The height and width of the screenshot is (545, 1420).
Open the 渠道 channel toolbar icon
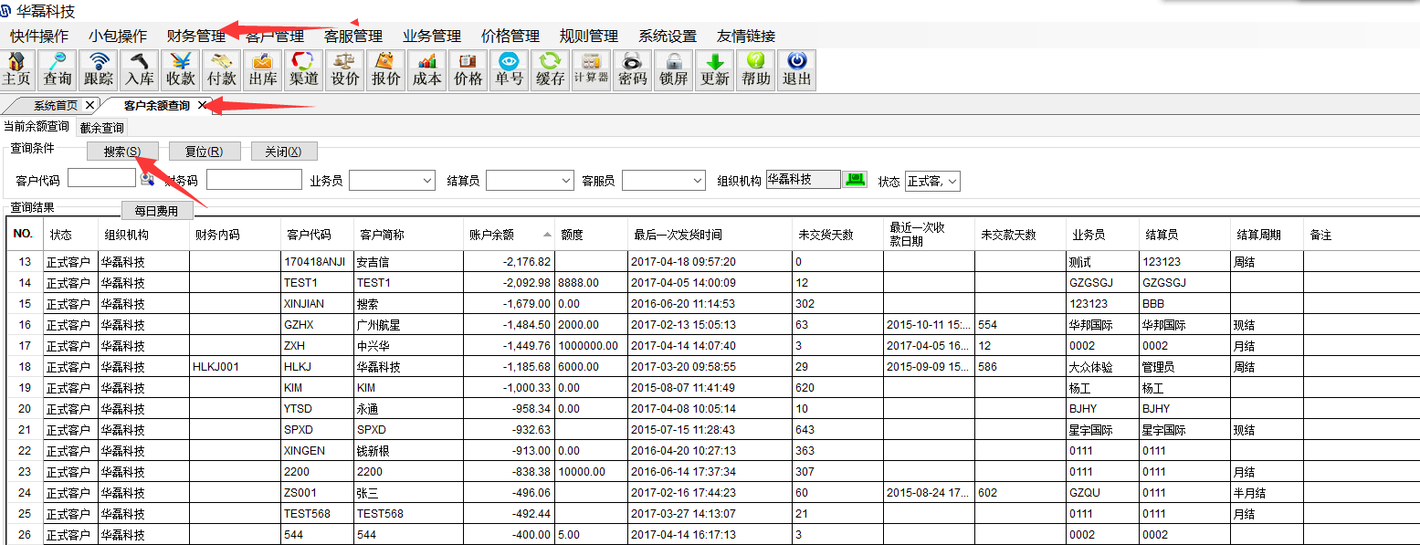[304, 69]
